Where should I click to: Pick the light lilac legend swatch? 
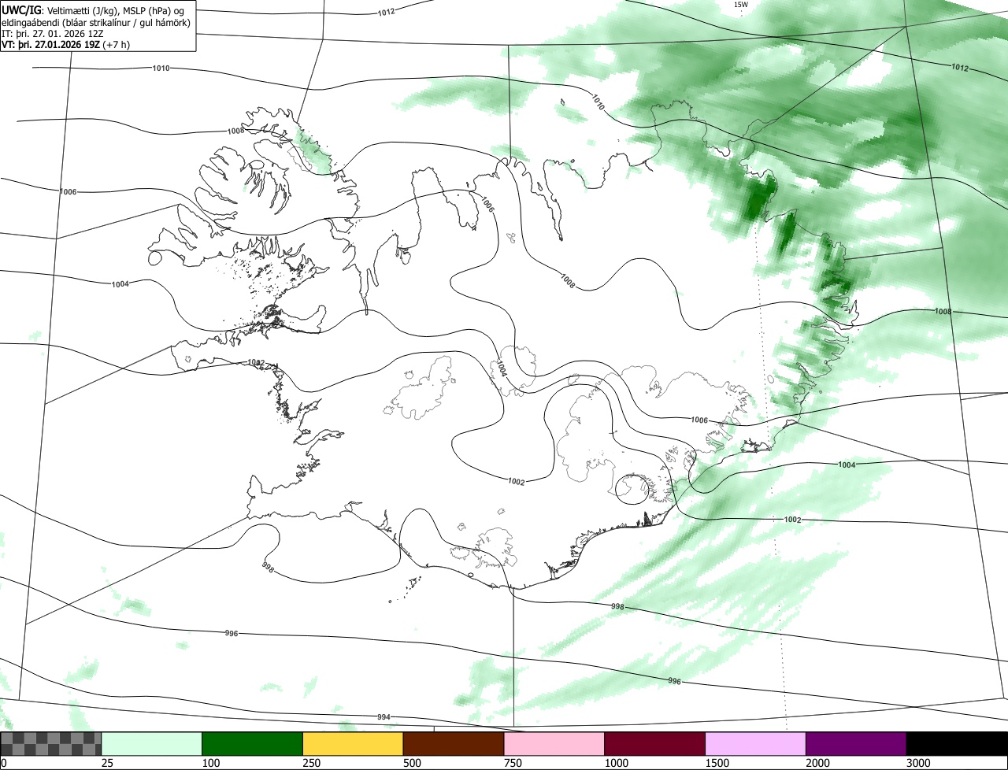tap(756, 743)
